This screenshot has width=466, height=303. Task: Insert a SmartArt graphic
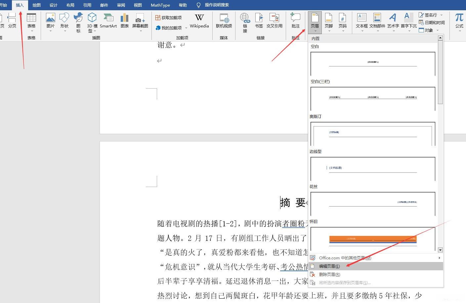108,21
